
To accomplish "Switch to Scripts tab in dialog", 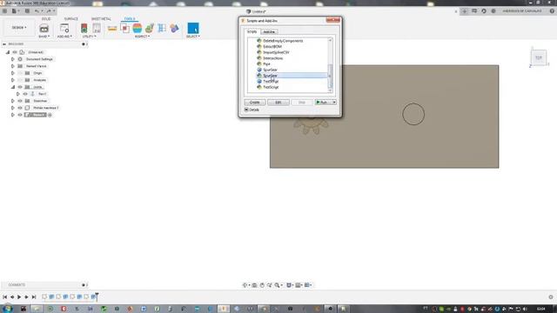I will pos(252,31).
